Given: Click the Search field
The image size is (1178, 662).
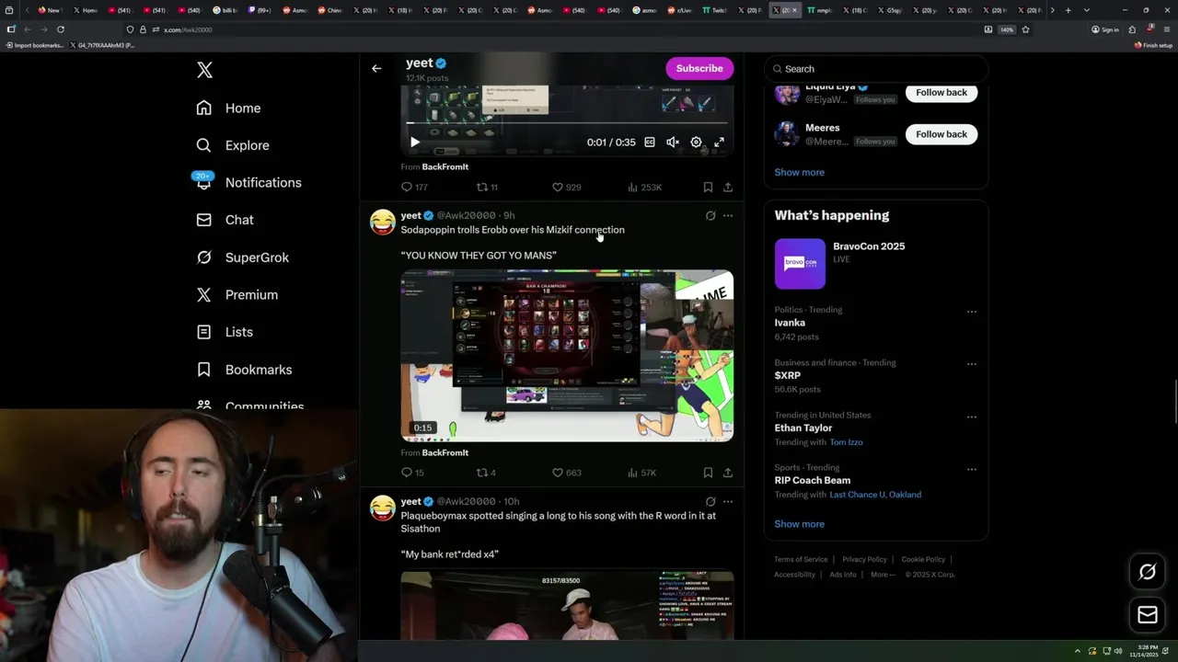Looking at the screenshot, I should coord(876,69).
